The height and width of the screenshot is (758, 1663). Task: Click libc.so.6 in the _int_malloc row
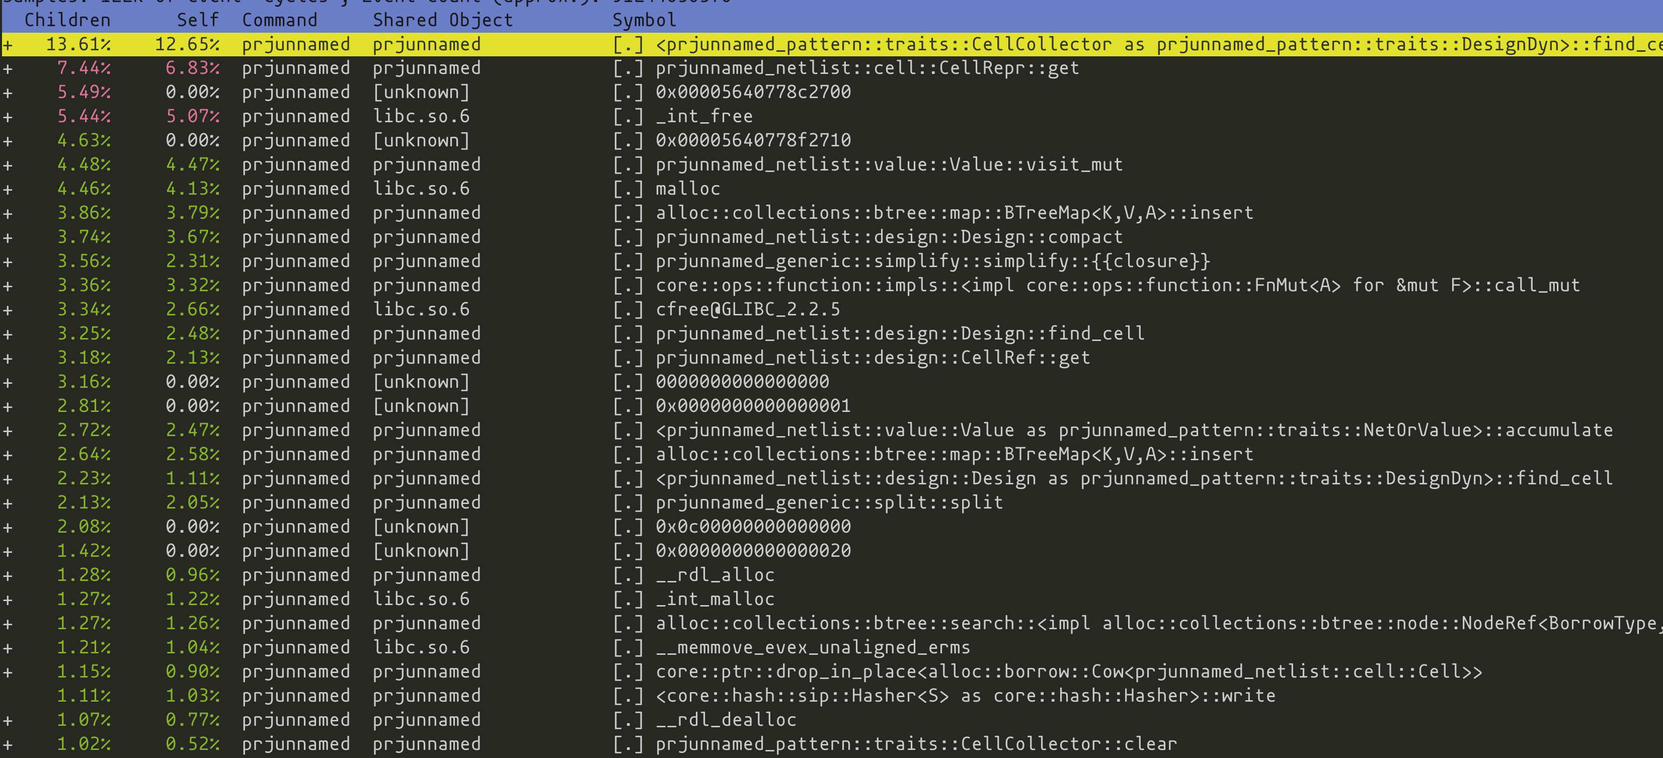pyautogui.click(x=421, y=599)
